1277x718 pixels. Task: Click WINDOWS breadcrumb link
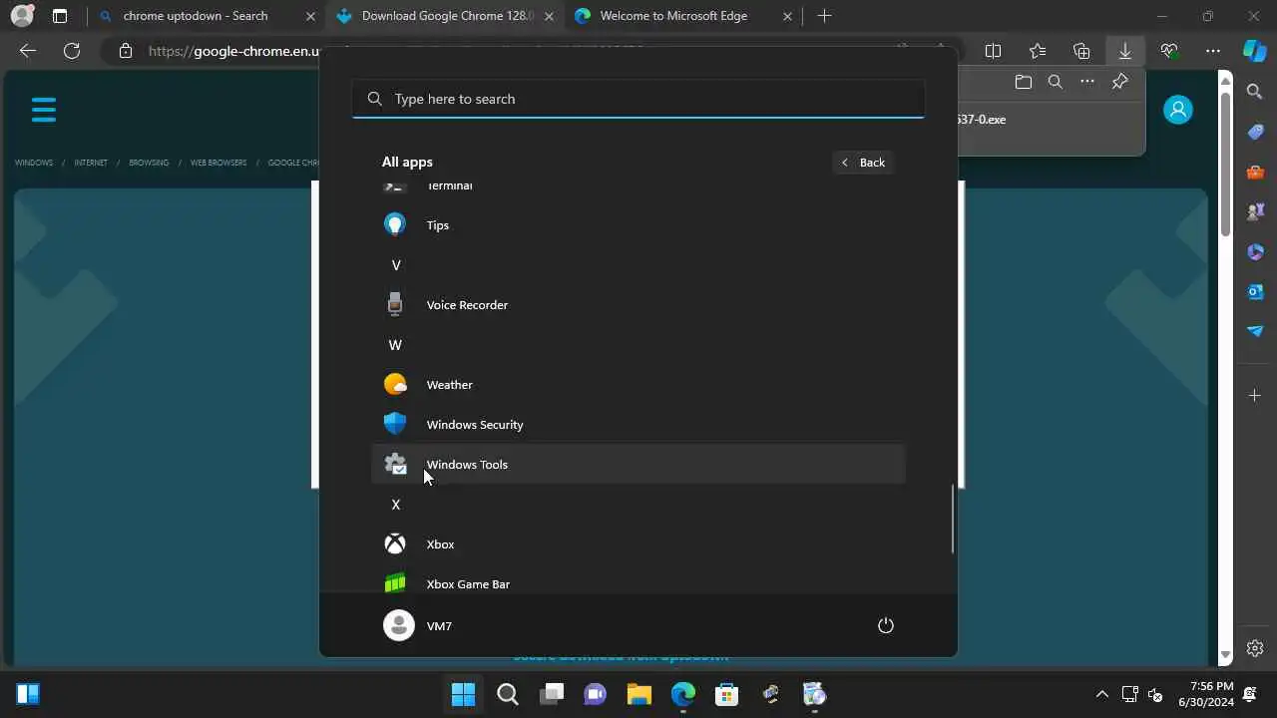(34, 163)
